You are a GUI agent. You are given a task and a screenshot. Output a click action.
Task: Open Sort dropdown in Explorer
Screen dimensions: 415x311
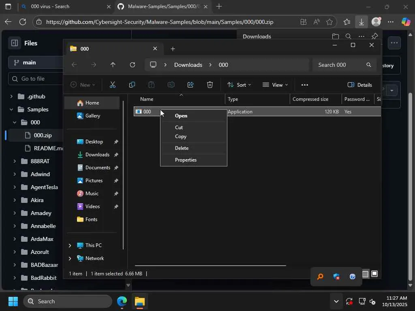[239, 85]
